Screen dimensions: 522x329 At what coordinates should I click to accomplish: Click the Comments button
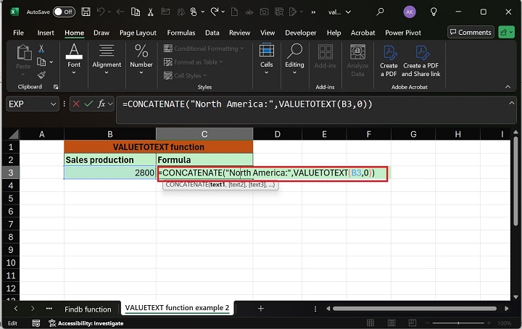pyautogui.click(x=470, y=33)
